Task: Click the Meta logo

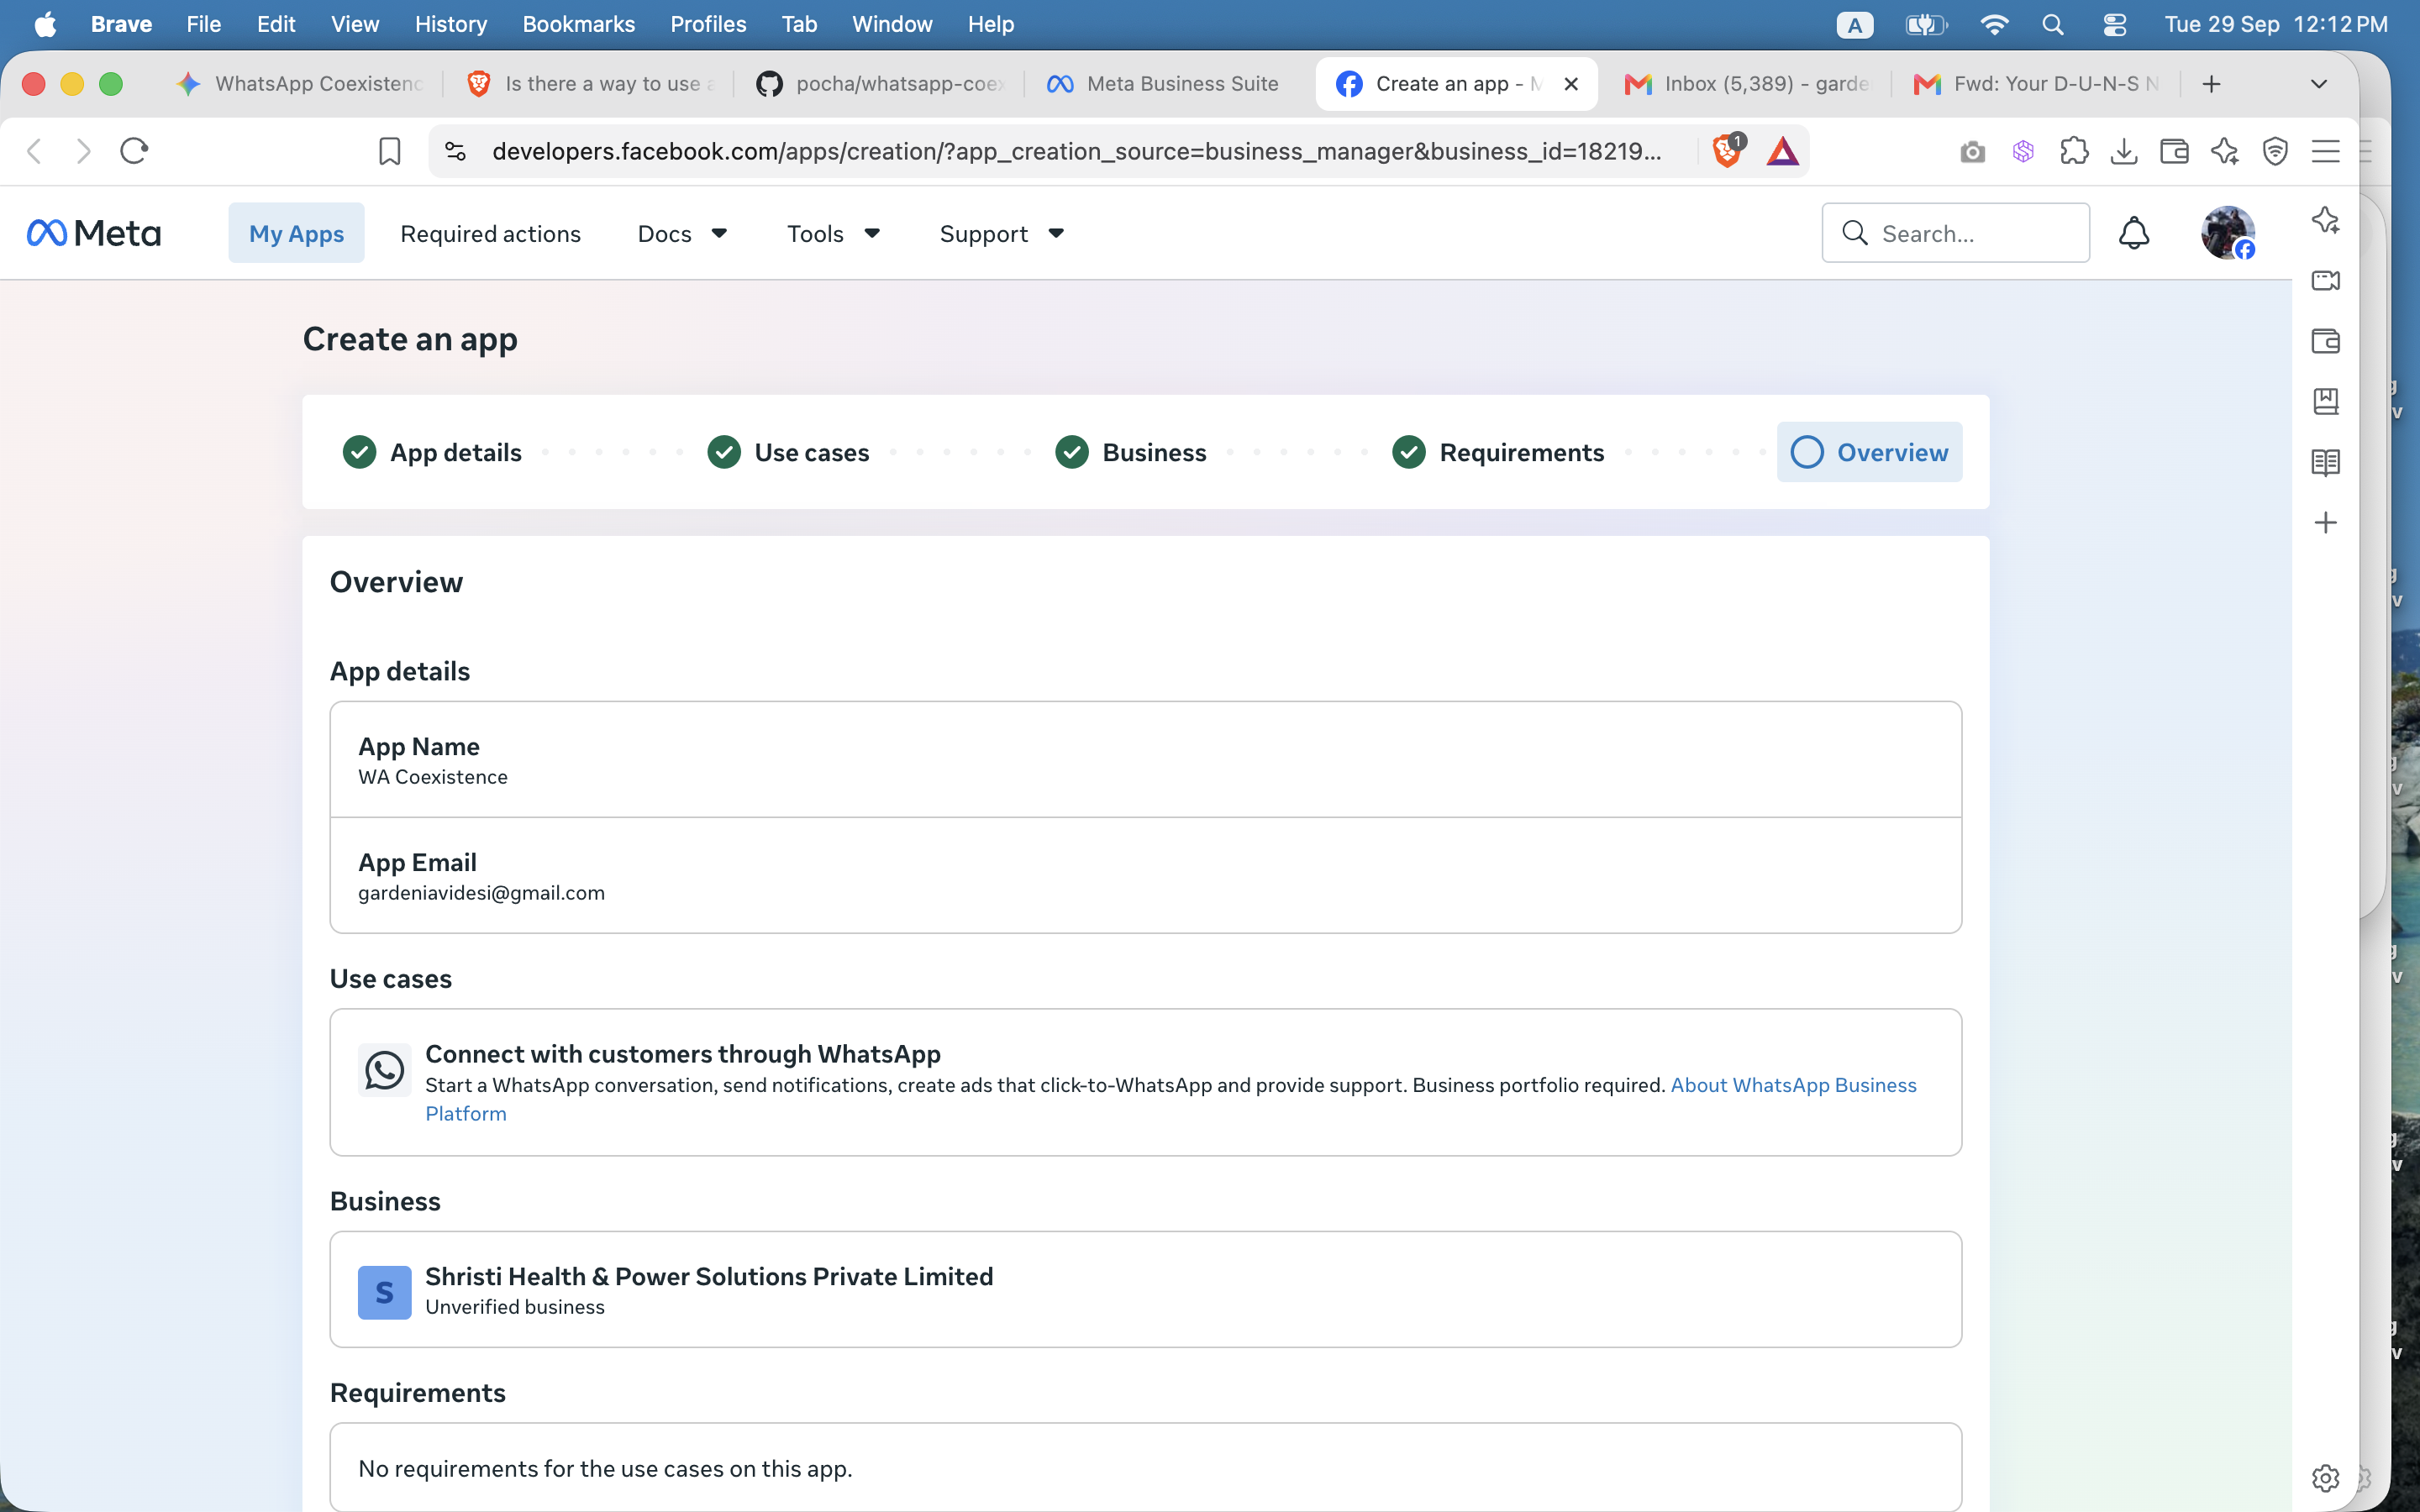Action: 94,233
